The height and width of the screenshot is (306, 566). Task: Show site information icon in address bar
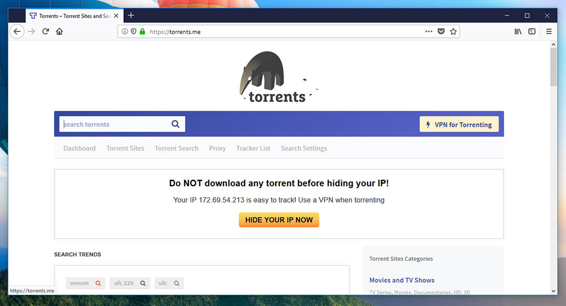(125, 31)
